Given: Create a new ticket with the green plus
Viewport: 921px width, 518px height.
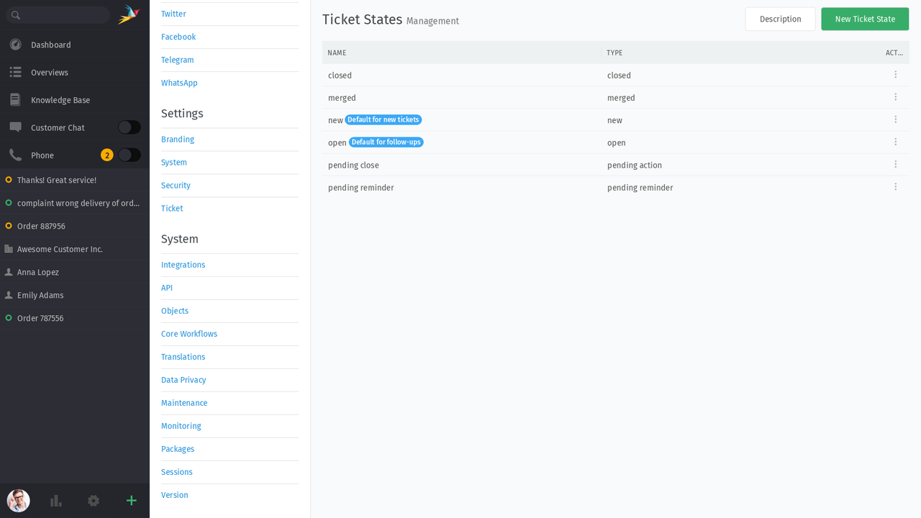Looking at the screenshot, I should tap(131, 501).
